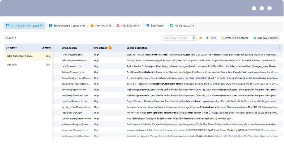This screenshot has height=149, width=284.
Task: Select the Ind. & Comm(5) tab
Action: pyautogui.click(x=129, y=26)
